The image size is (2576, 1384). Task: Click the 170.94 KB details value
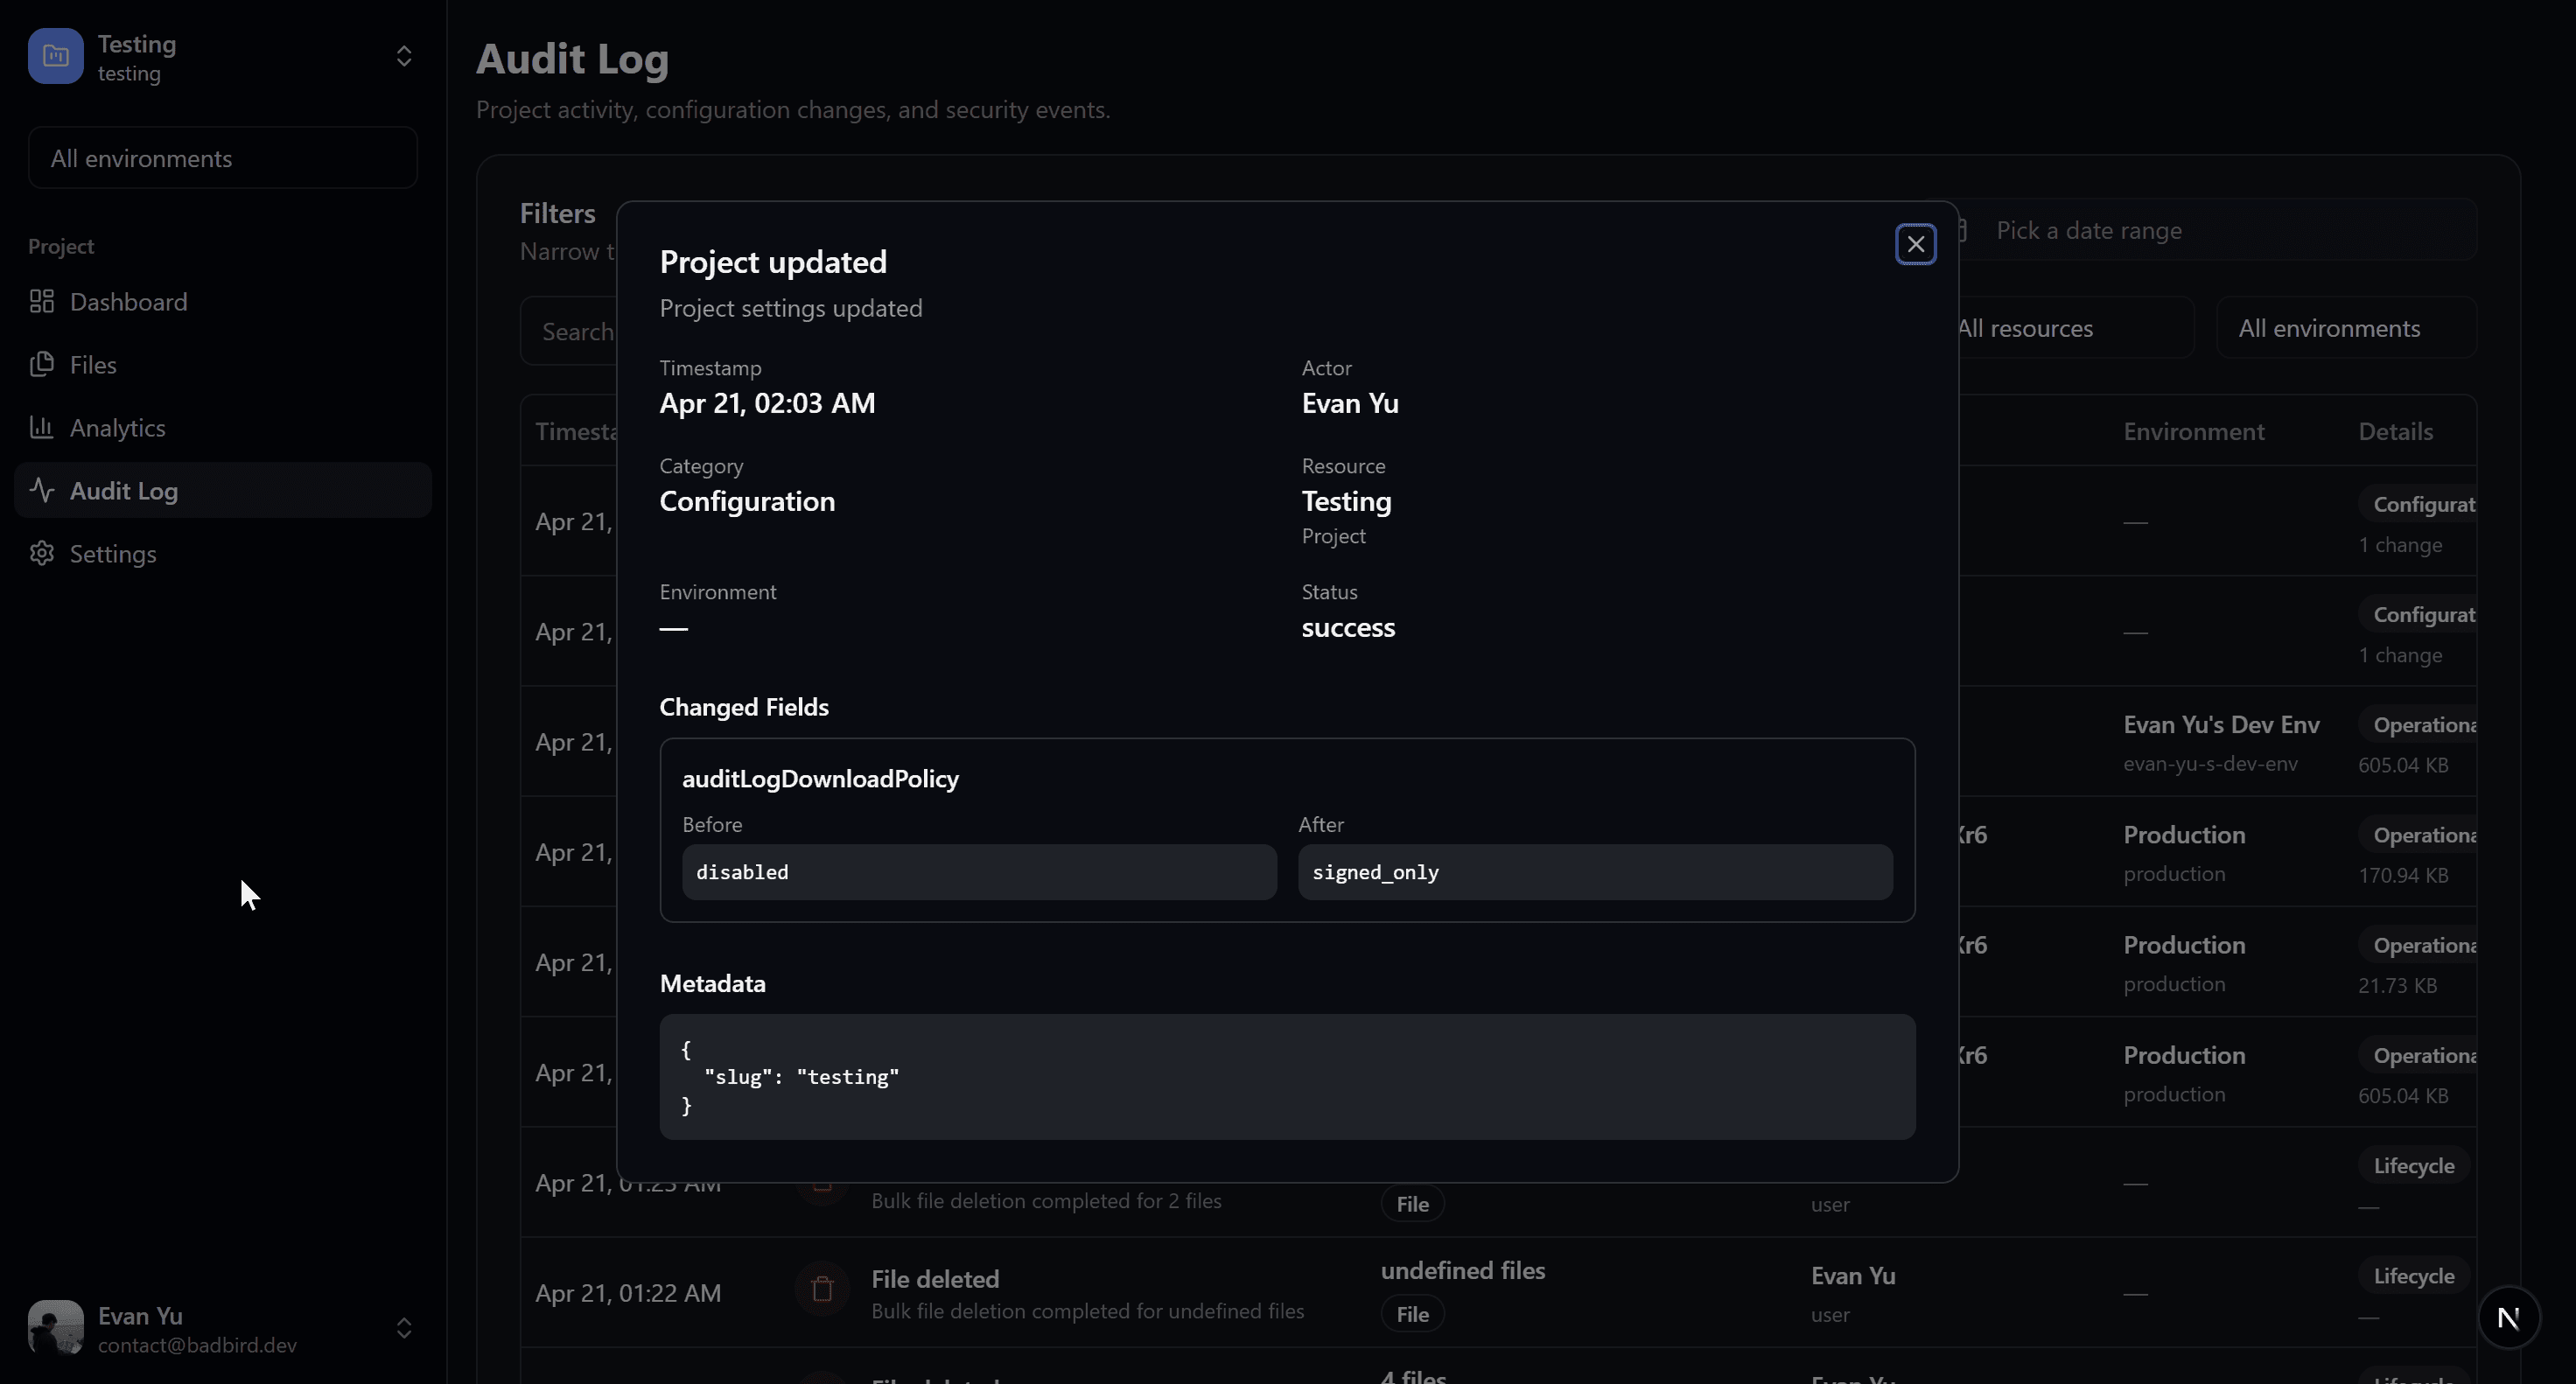point(2403,875)
